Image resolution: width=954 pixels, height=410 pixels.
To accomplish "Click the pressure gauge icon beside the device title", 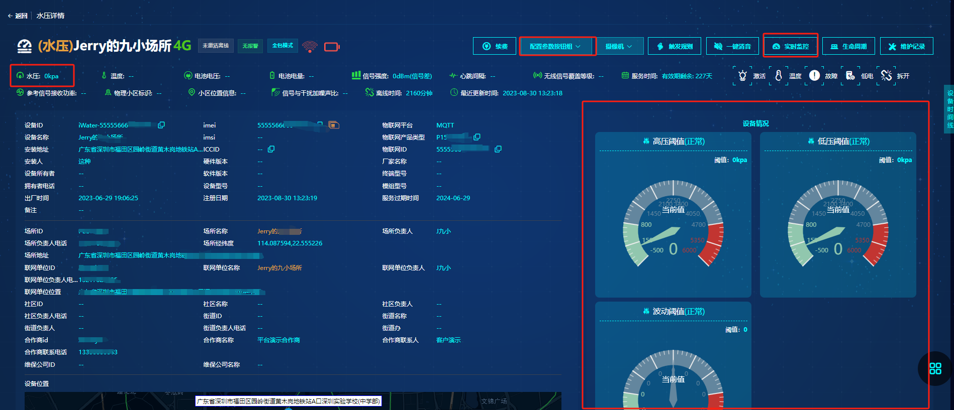I will (x=24, y=46).
